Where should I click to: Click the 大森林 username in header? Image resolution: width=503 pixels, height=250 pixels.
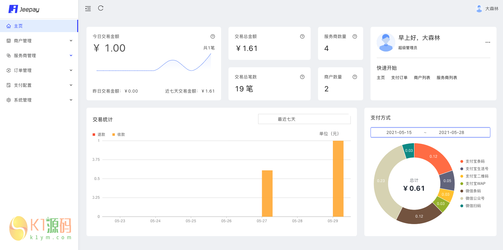492,9
